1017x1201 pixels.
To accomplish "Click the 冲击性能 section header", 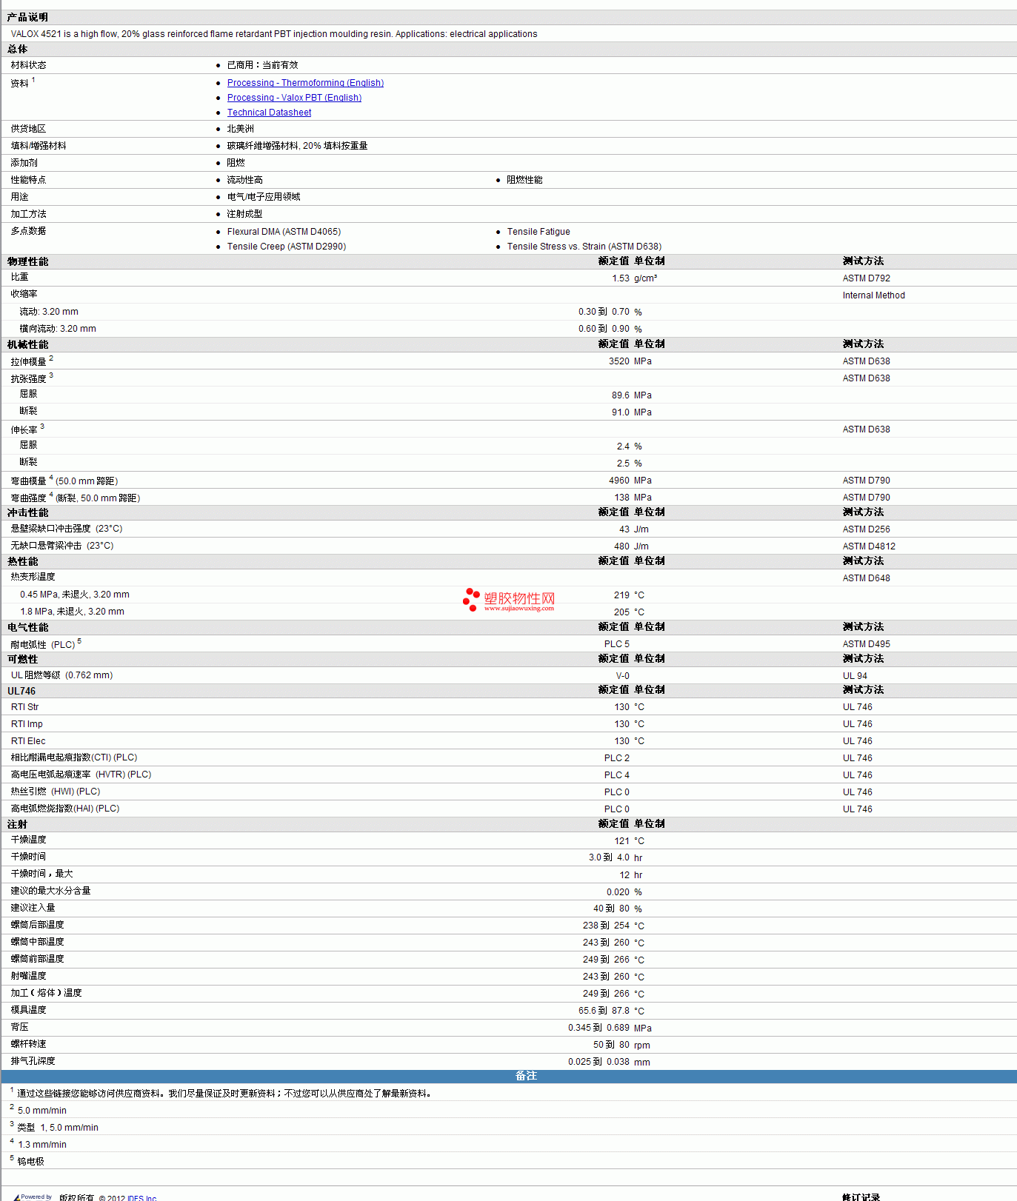I will click(27, 512).
